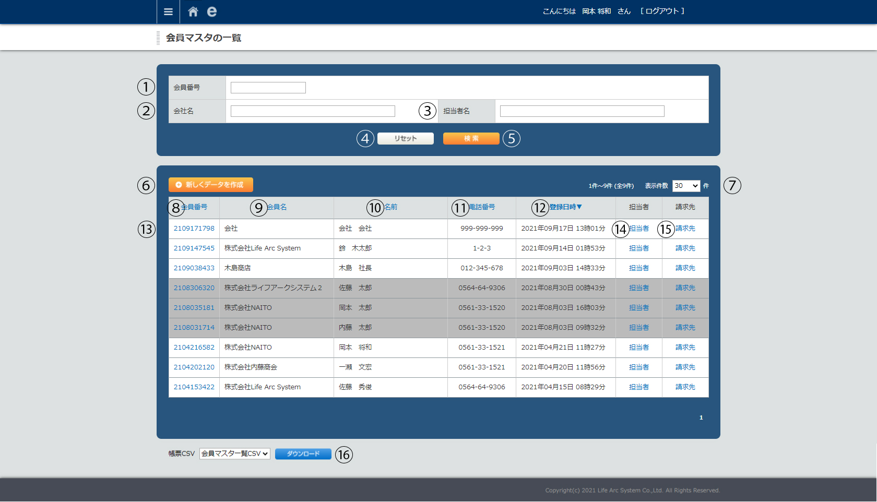Click the home icon in header
The image size is (877, 502).
[x=193, y=11]
